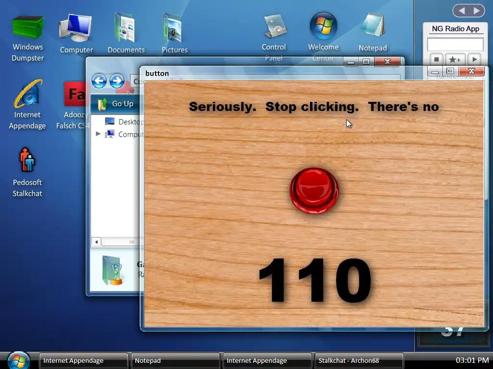Select Desktop in explorer tree
Viewport: 493px width, 369px height.
(124, 122)
